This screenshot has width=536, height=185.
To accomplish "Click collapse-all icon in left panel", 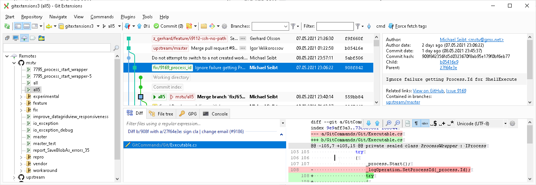I will 7,38.
